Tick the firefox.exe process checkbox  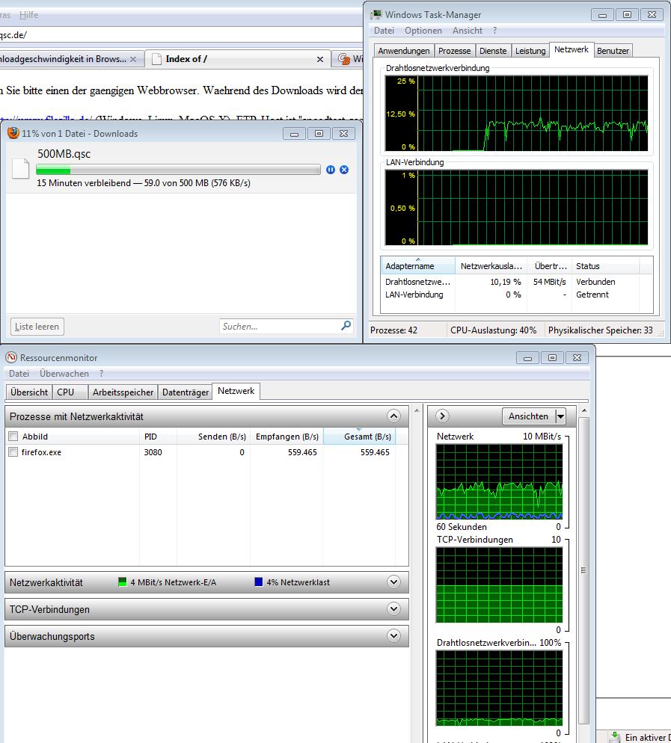click(x=13, y=452)
